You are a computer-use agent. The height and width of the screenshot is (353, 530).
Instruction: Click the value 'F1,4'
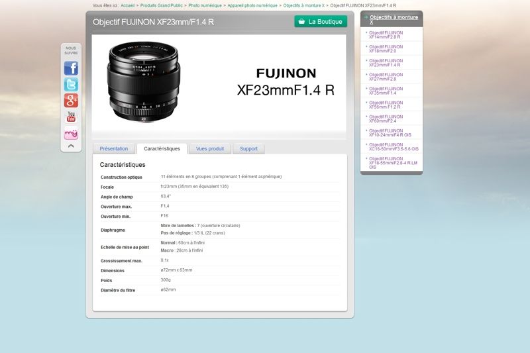coord(165,206)
